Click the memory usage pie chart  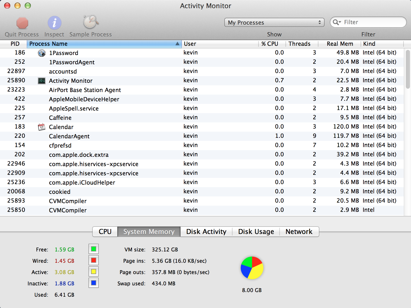(x=252, y=268)
